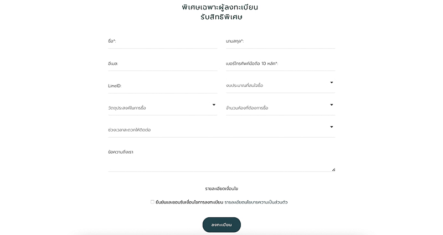Open the รายละเอียดเงื่อนไข terms link
Image resolution: width=443 pixels, height=235 pixels.
click(221, 189)
